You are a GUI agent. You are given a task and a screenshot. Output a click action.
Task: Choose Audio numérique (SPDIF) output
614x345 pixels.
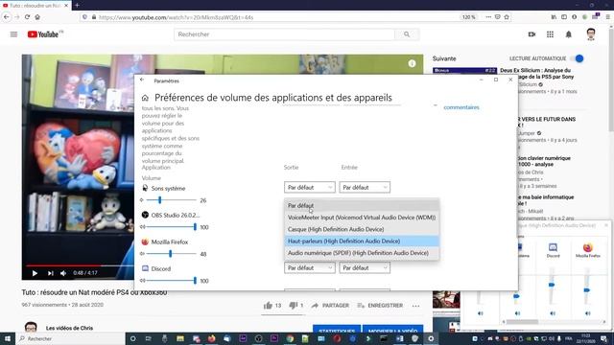click(362, 253)
